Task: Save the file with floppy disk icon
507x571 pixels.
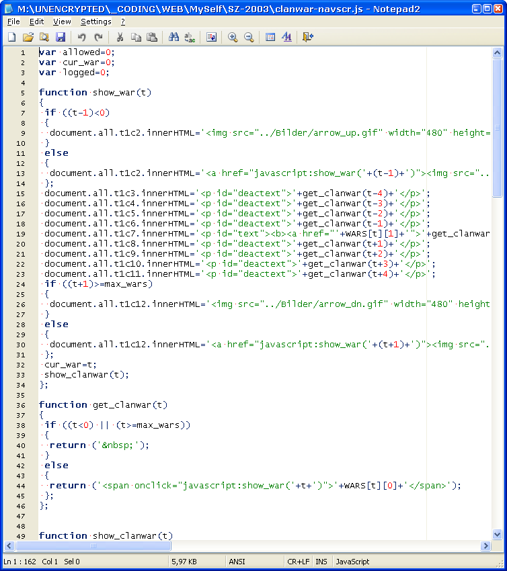Action: 61,37
